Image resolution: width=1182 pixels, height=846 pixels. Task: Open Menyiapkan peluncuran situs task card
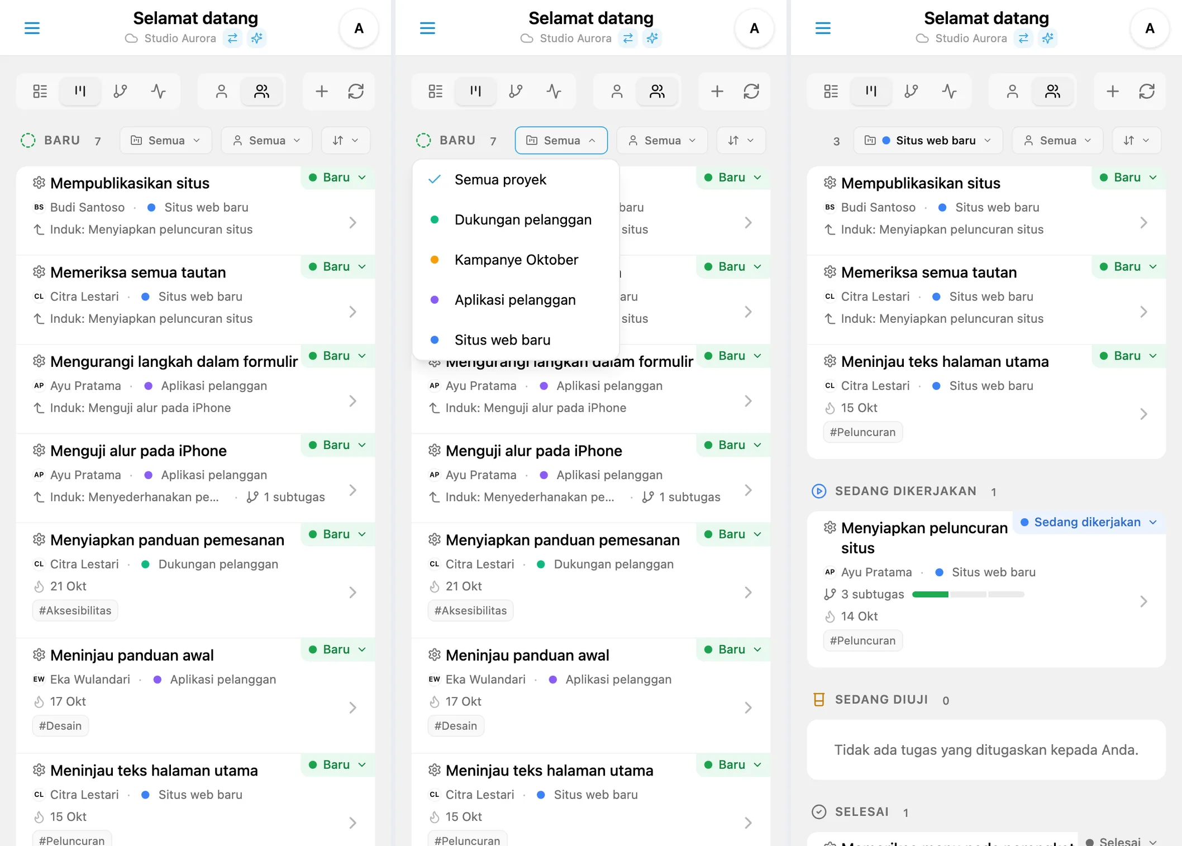pyautogui.click(x=986, y=589)
